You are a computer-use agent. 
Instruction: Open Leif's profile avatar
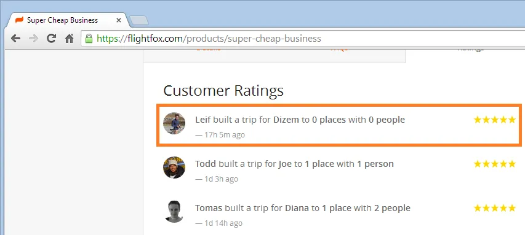(174, 123)
